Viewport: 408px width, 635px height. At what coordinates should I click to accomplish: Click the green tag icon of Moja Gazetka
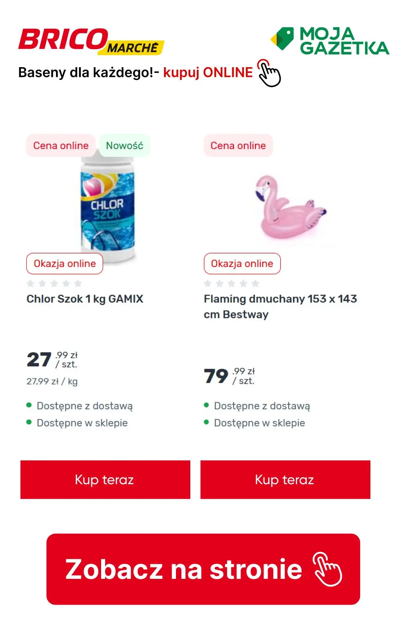coord(282,39)
